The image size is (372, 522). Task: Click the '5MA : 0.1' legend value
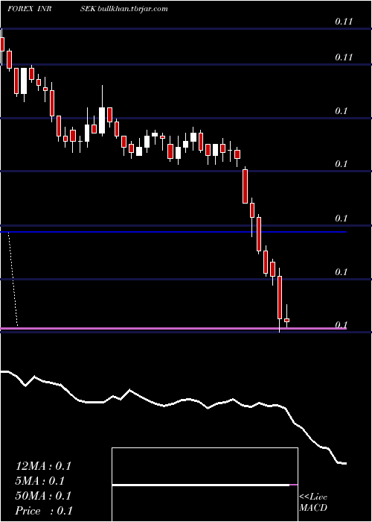tap(40, 481)
